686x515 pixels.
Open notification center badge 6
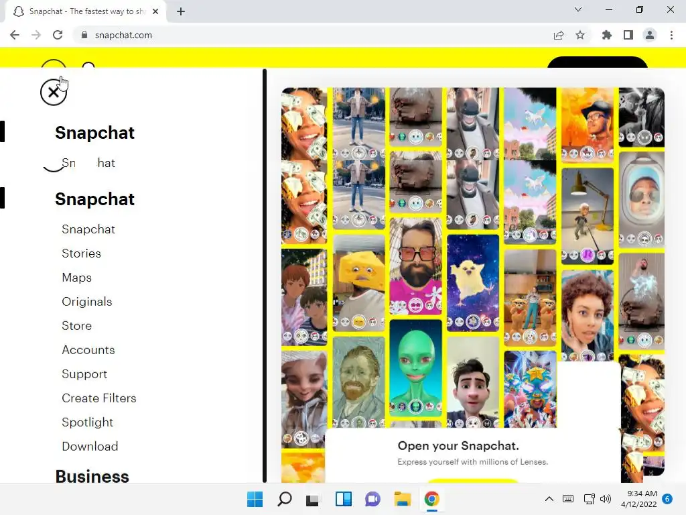[667, 499]
